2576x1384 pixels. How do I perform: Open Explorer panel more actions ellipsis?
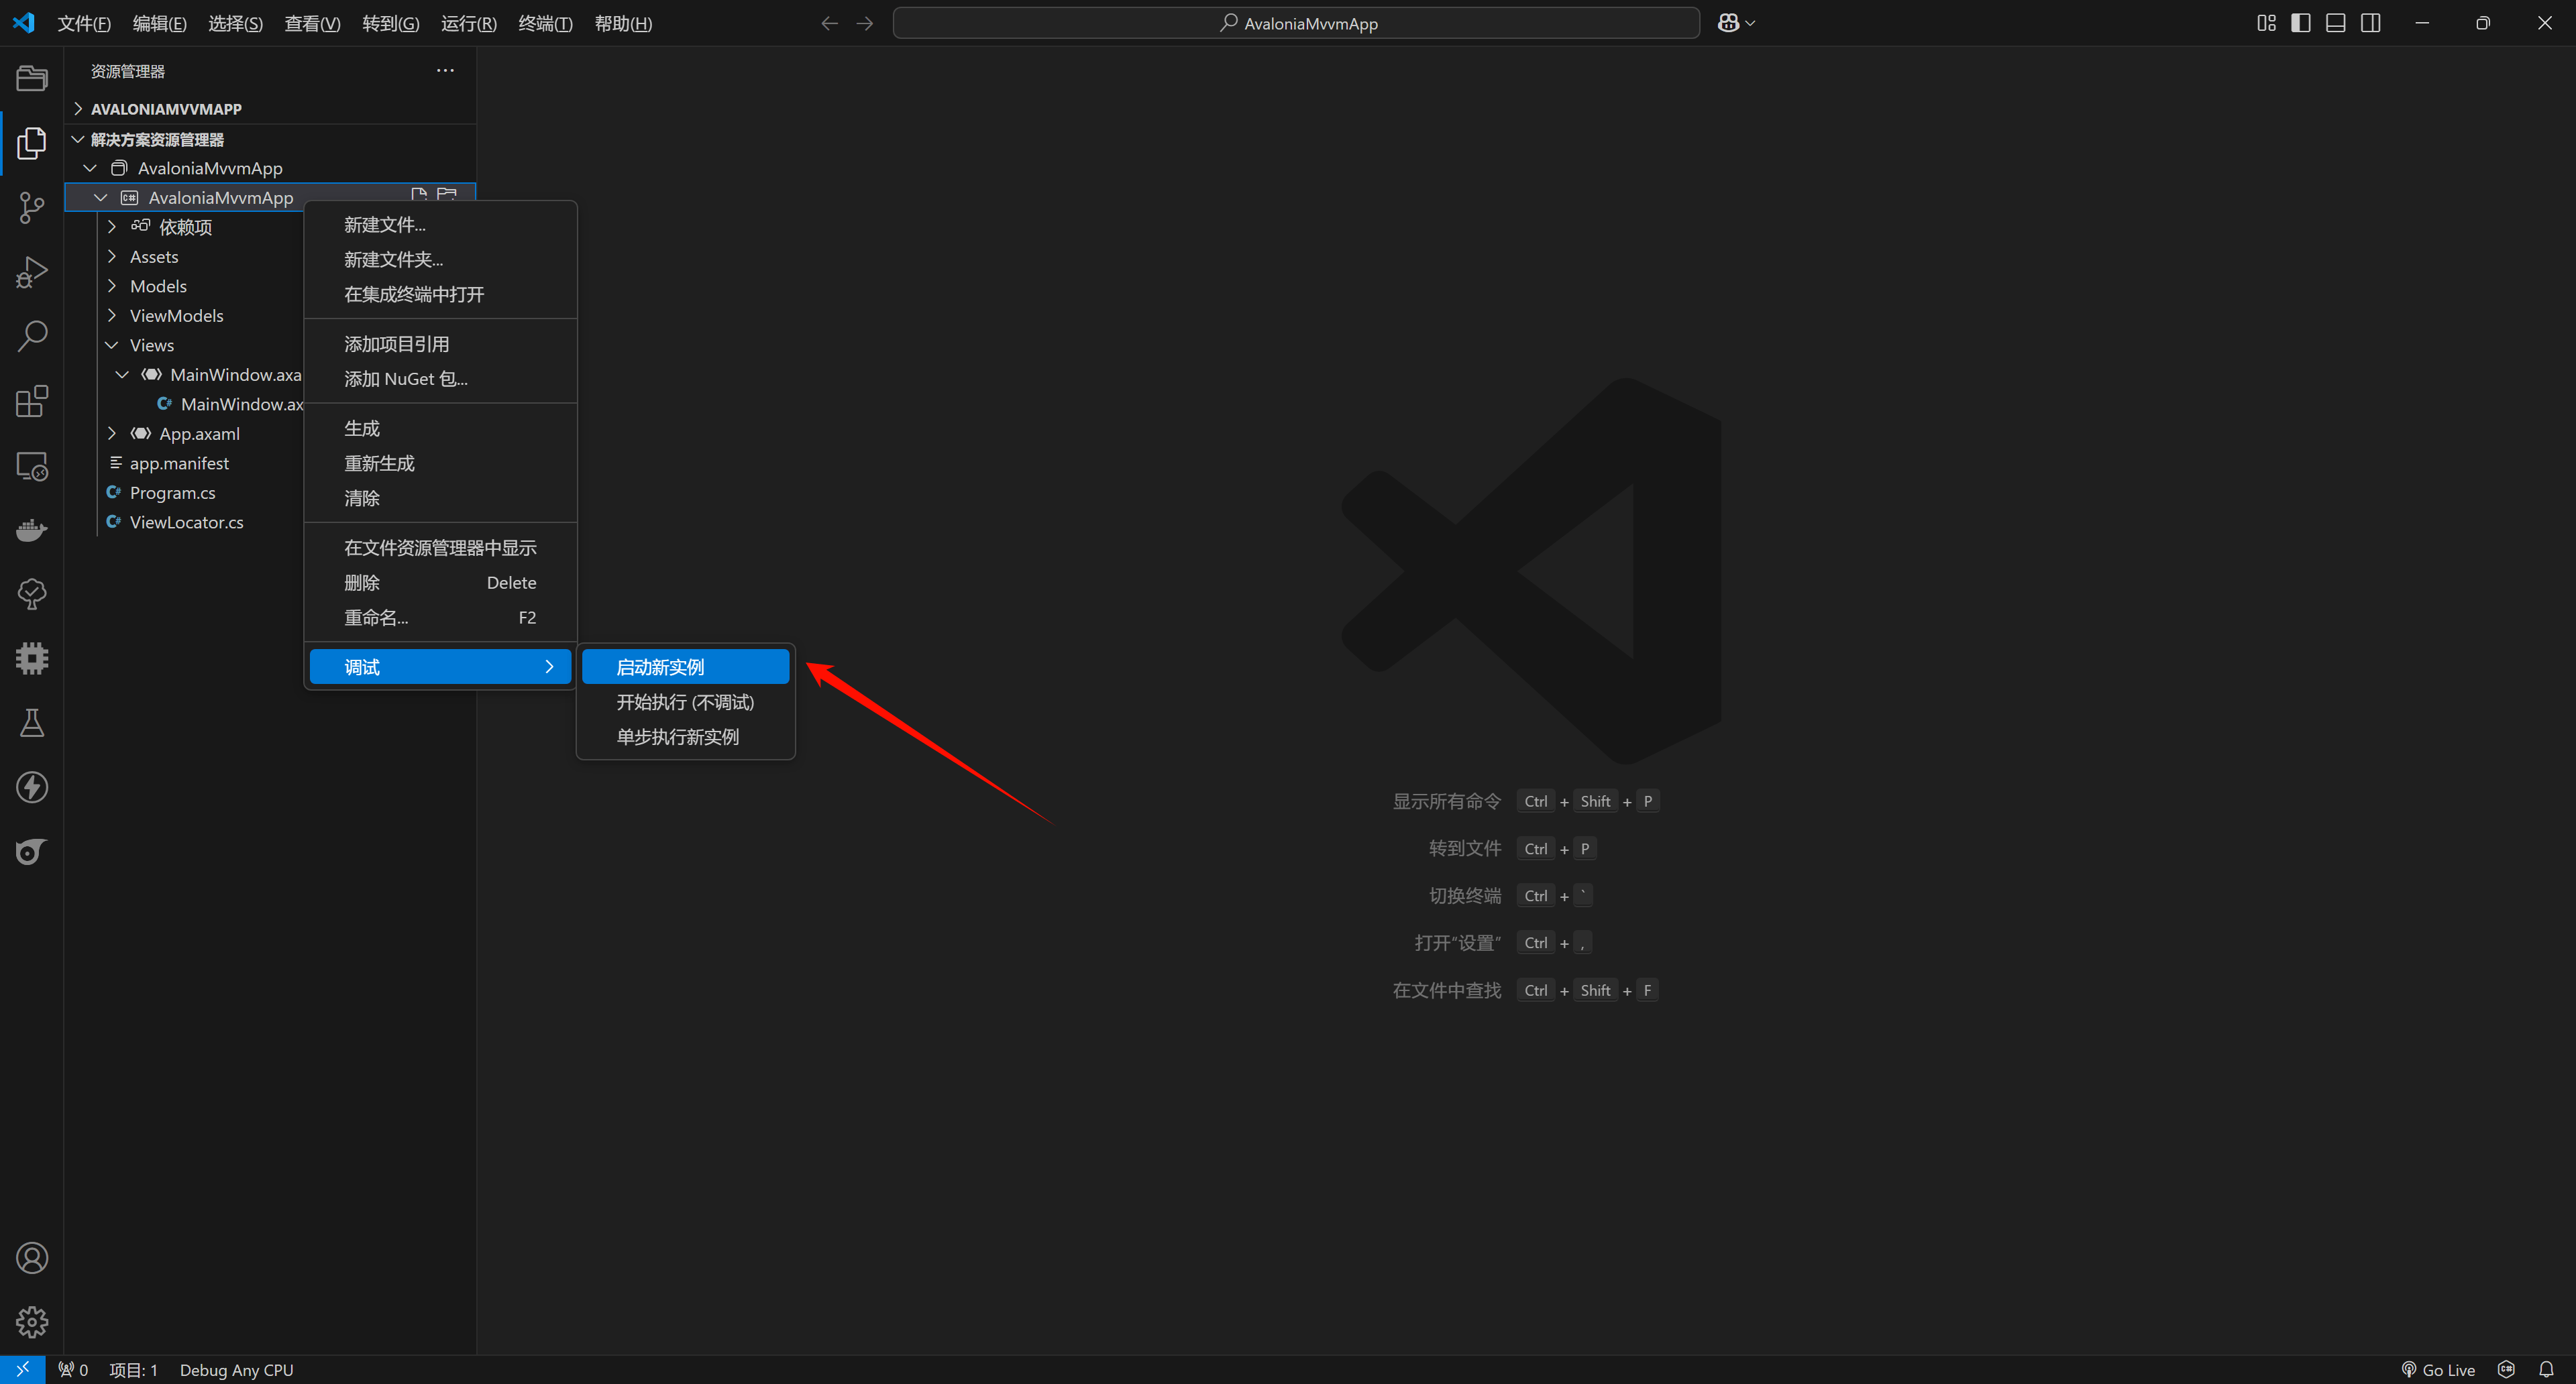pos(445,70)
